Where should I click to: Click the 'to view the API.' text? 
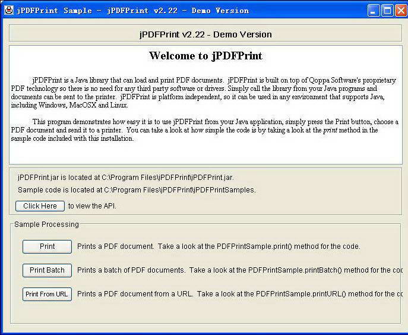[92, 206]
